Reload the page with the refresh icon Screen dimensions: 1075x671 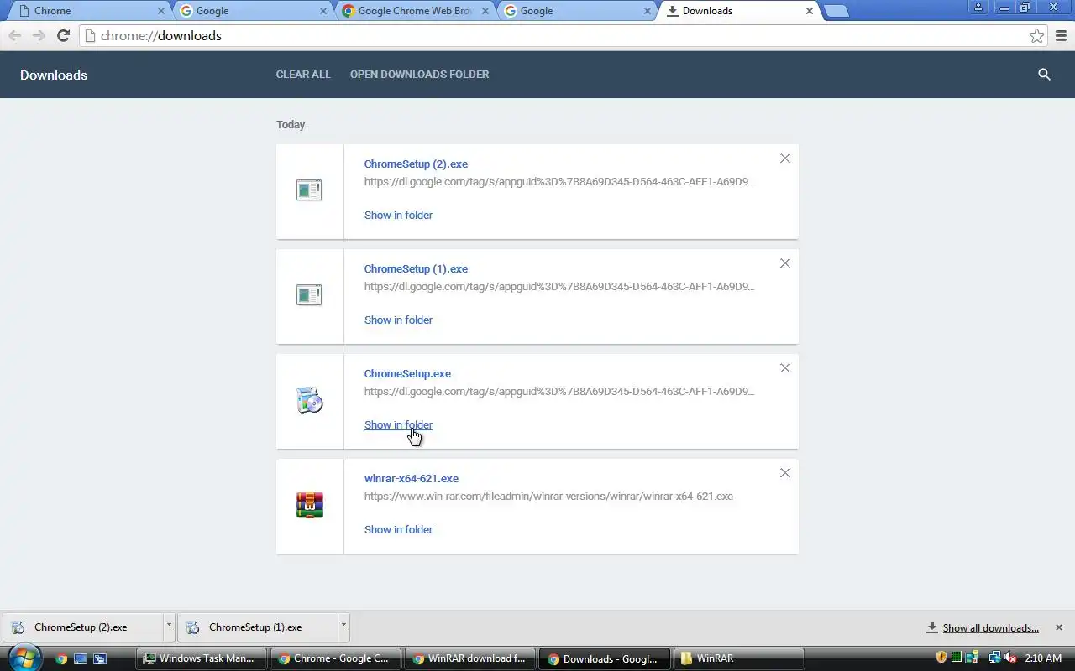(62, 35)
